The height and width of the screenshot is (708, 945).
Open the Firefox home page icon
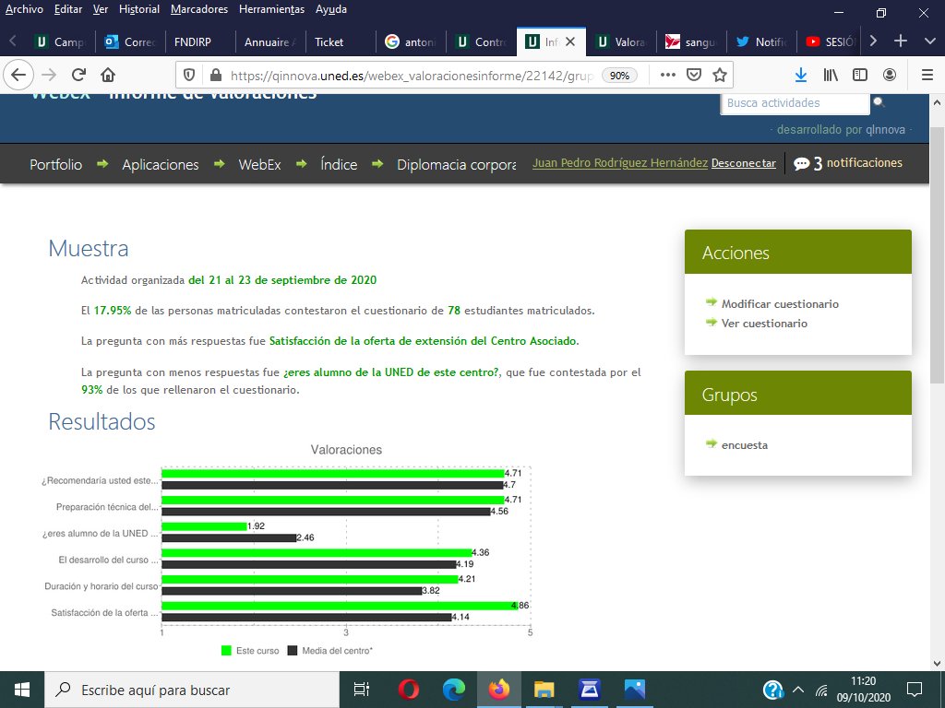(108, 76)
